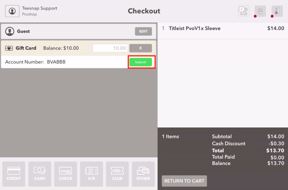Click the gift card amount field
The width and height of the screenshot is (288, 190).
(x=110, y=48)
